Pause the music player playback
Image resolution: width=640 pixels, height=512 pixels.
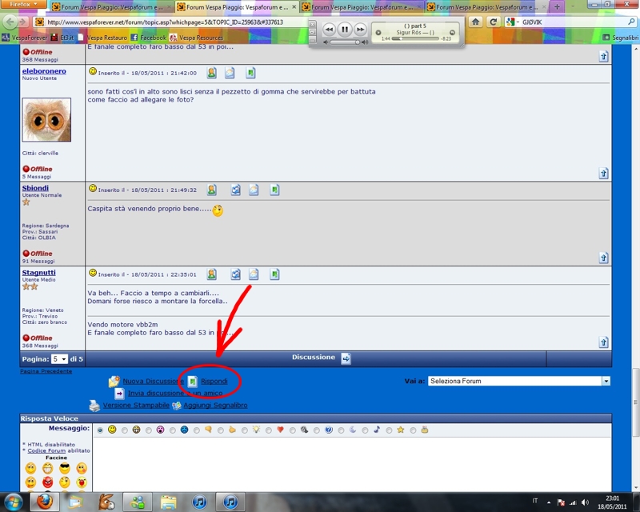click(345, 29)
